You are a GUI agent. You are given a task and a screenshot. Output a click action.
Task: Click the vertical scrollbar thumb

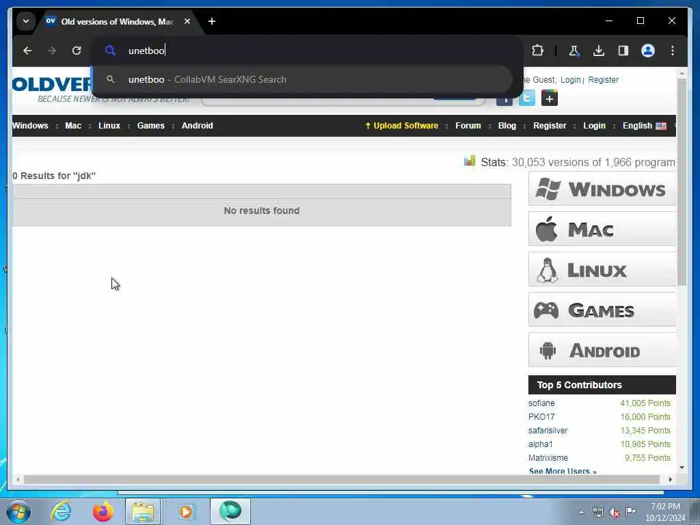coord(682,182)
